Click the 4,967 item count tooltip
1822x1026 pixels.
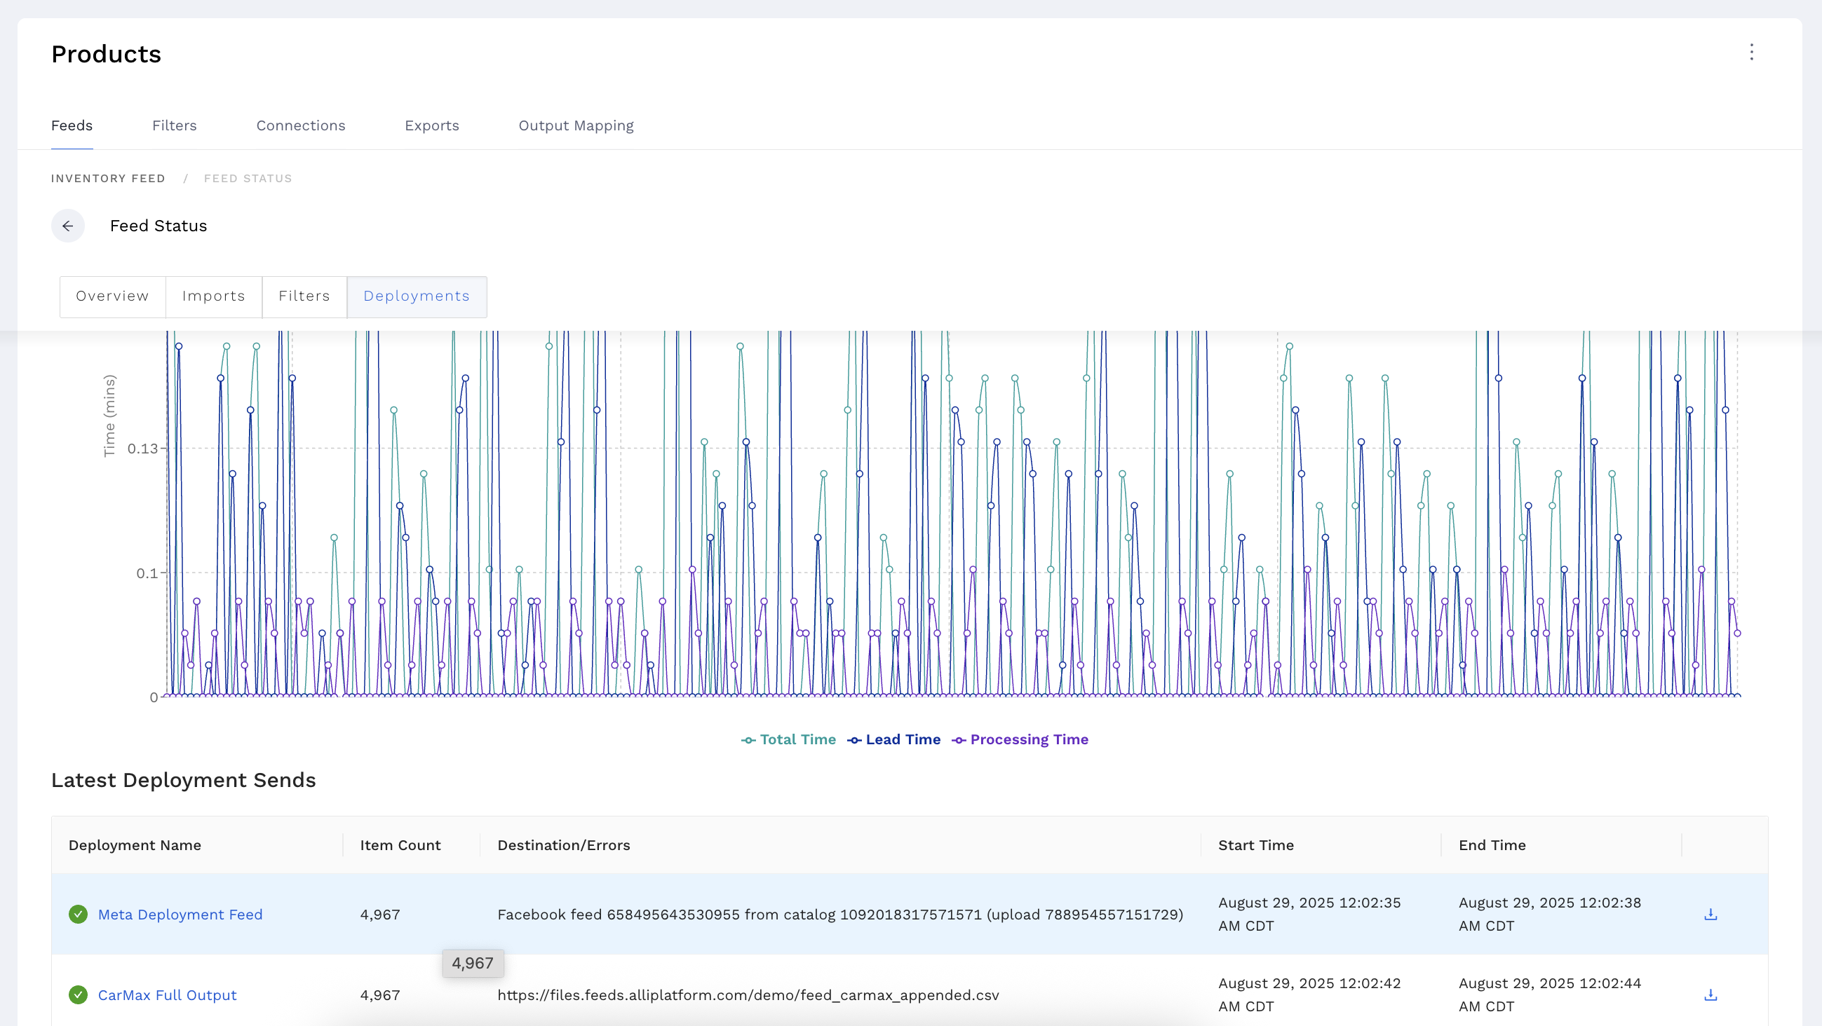coord(473,962)
